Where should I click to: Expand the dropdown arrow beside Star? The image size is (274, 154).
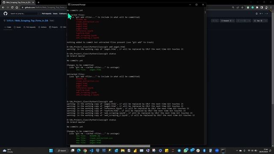(x=266, y=21)
